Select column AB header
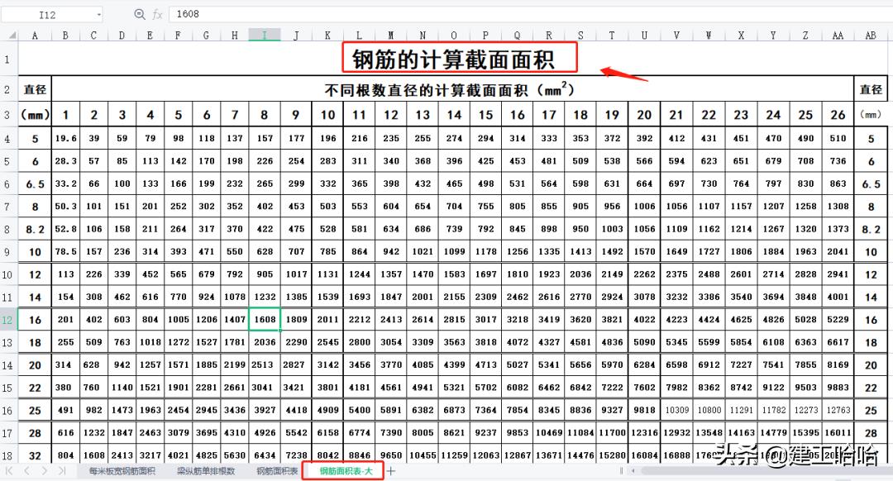This screenshot has height=481, width=893. coord(871,35)
